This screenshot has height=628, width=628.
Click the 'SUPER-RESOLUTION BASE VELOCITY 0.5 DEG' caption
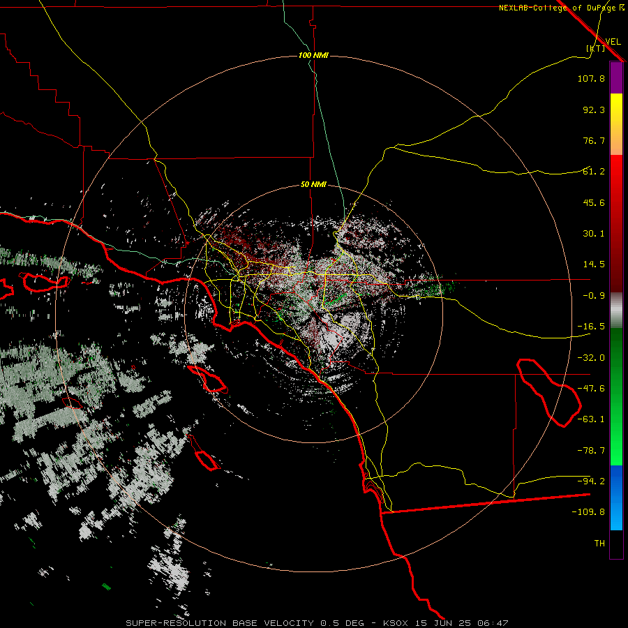[x=245, y=623]
